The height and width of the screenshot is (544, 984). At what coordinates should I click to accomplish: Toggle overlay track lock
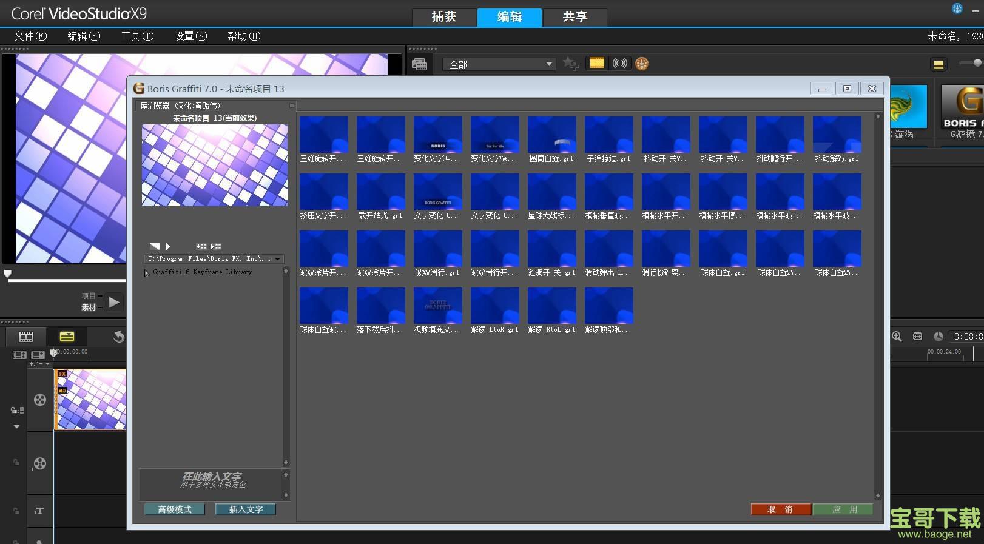point(16,463)
